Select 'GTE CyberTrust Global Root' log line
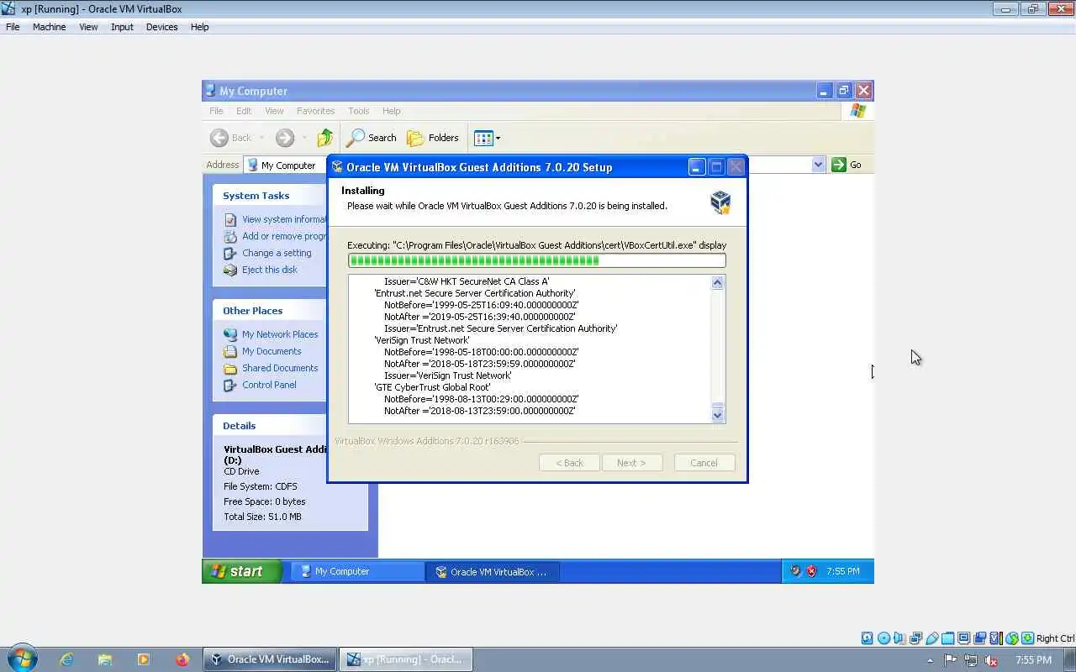Viewport: 1076px width, 672px height. point(432,387)
